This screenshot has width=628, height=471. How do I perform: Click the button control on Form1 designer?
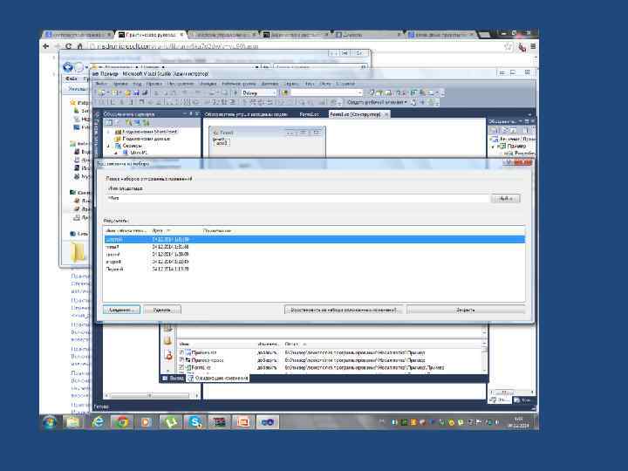point(221,142)
